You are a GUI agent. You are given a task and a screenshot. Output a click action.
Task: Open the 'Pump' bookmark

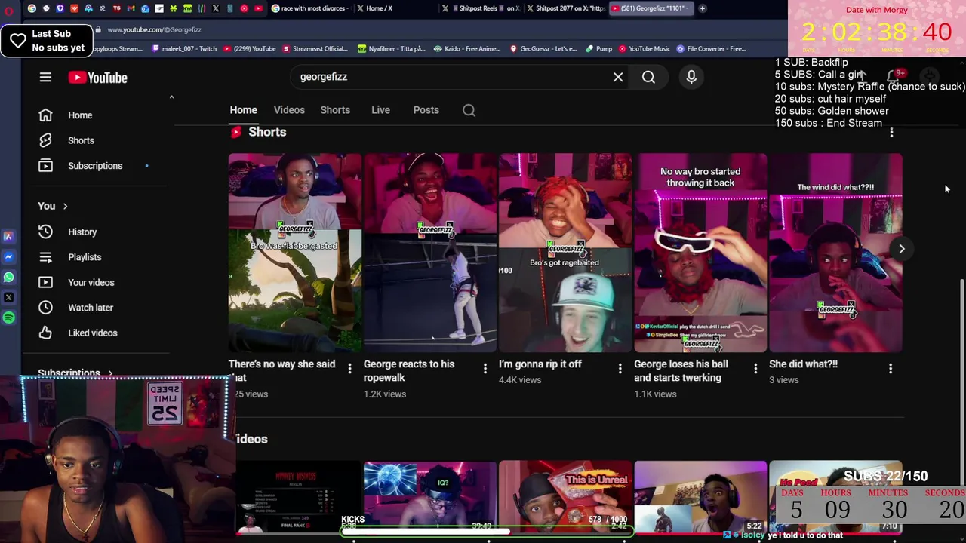pos(598,49)
